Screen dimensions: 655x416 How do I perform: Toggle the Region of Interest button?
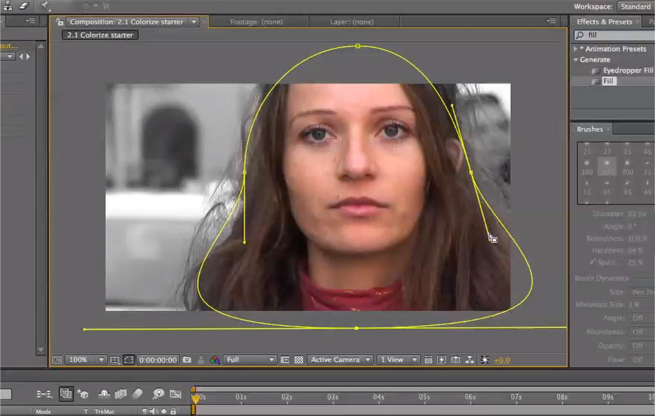285,360
